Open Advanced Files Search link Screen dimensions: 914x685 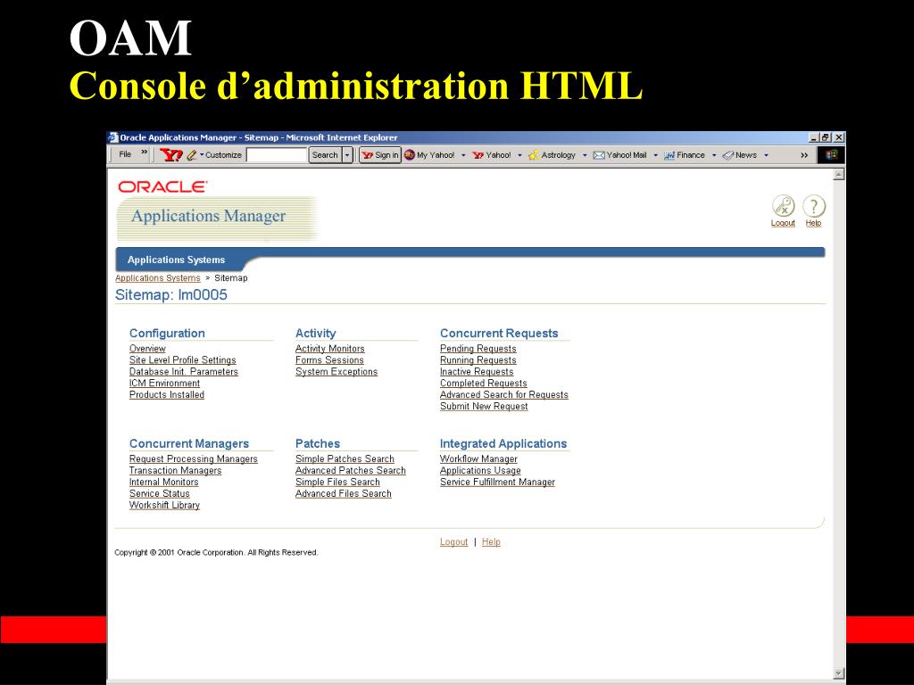click(x=344, y=494)
